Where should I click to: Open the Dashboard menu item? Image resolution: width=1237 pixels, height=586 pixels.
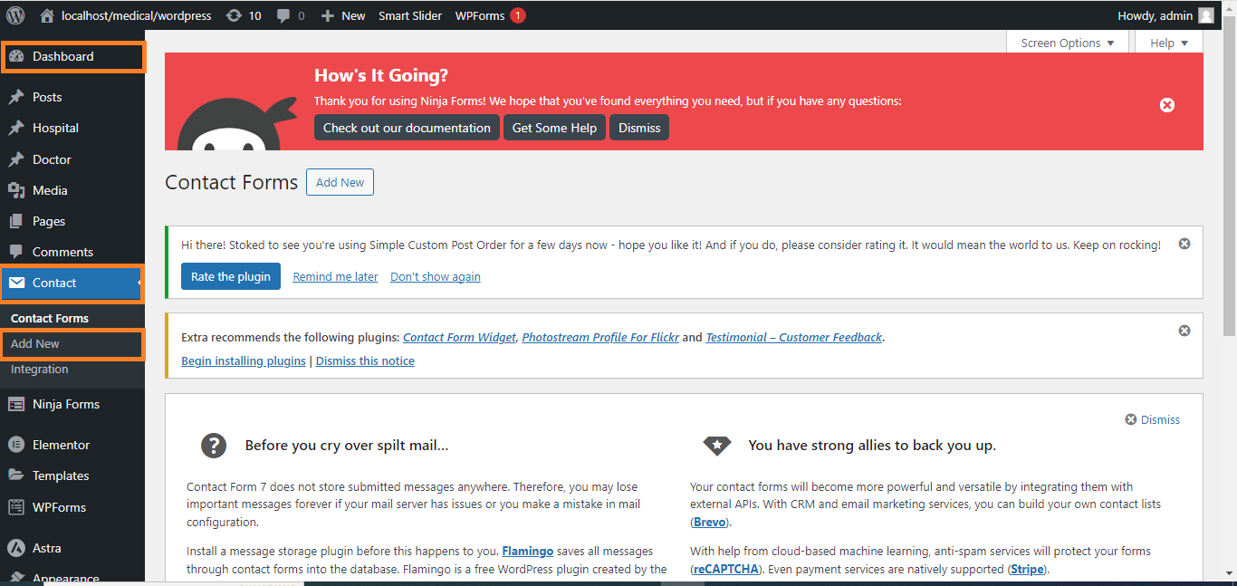coord(62,56)
